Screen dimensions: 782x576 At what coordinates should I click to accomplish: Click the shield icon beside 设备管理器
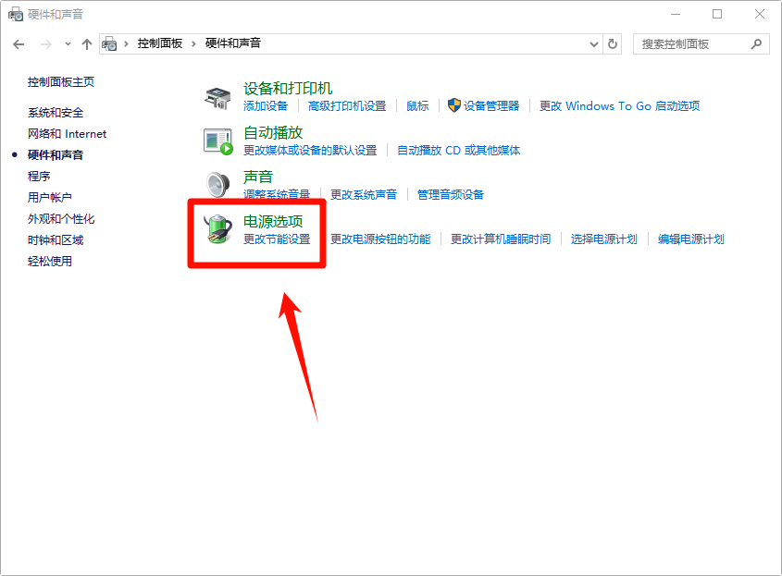pyautogui.click(x=453, y=105)
